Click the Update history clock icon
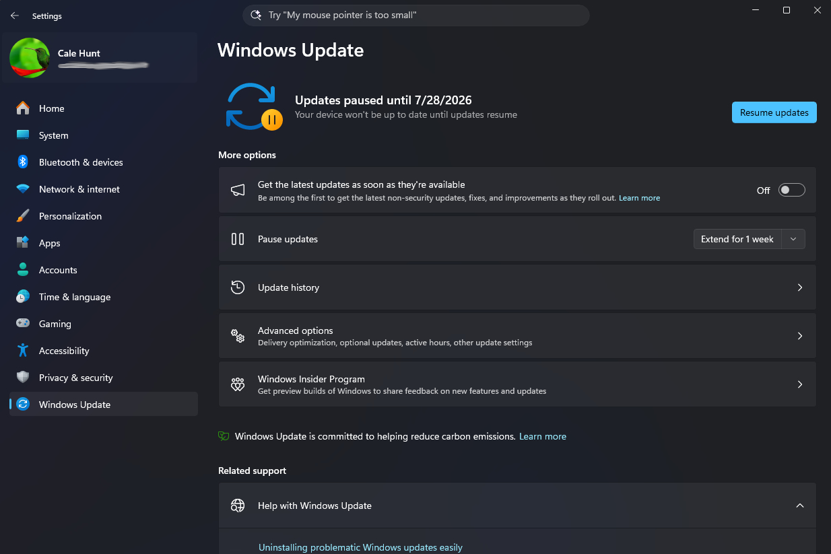Image resolution: width=831 pixels, height=554 pixels. click(238, 287)
